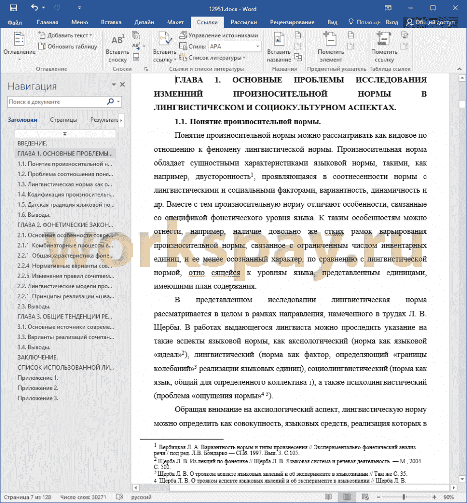Insert a footnote with Вставить сноску
Viewport: 467px width, 503px height.
click(117, 48)
